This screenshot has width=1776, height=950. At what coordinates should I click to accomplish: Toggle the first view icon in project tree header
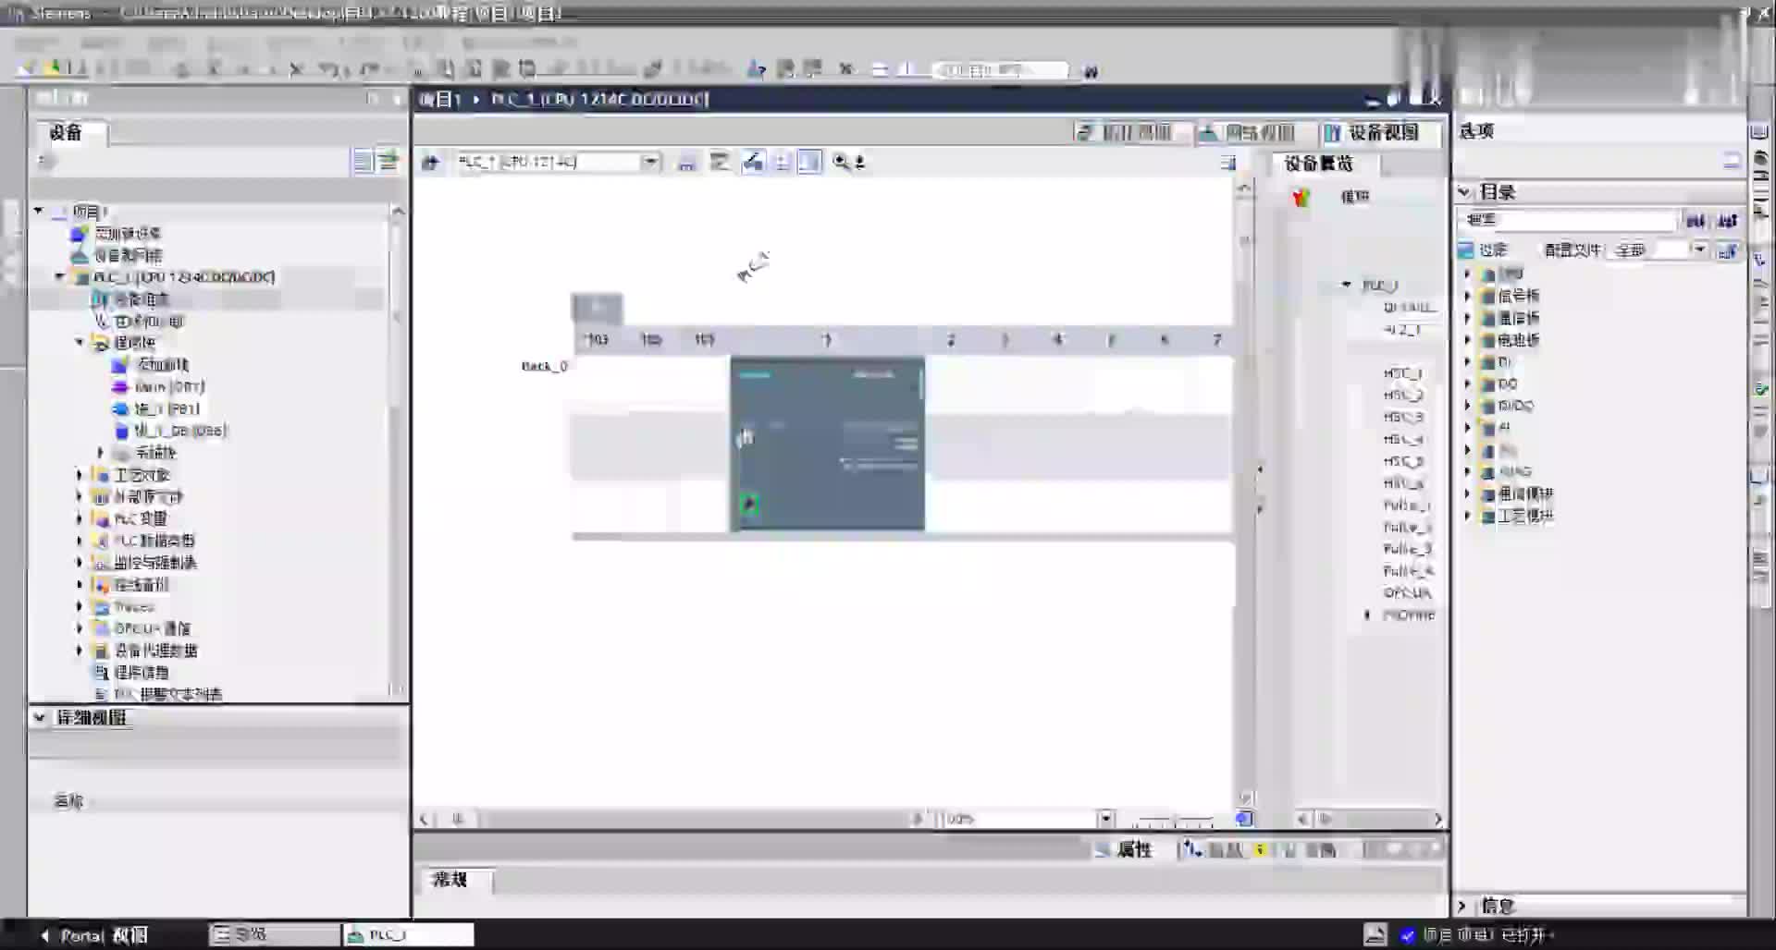point(363,162)
